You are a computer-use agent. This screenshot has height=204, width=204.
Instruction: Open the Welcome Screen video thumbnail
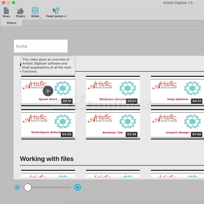pos(113,90)
